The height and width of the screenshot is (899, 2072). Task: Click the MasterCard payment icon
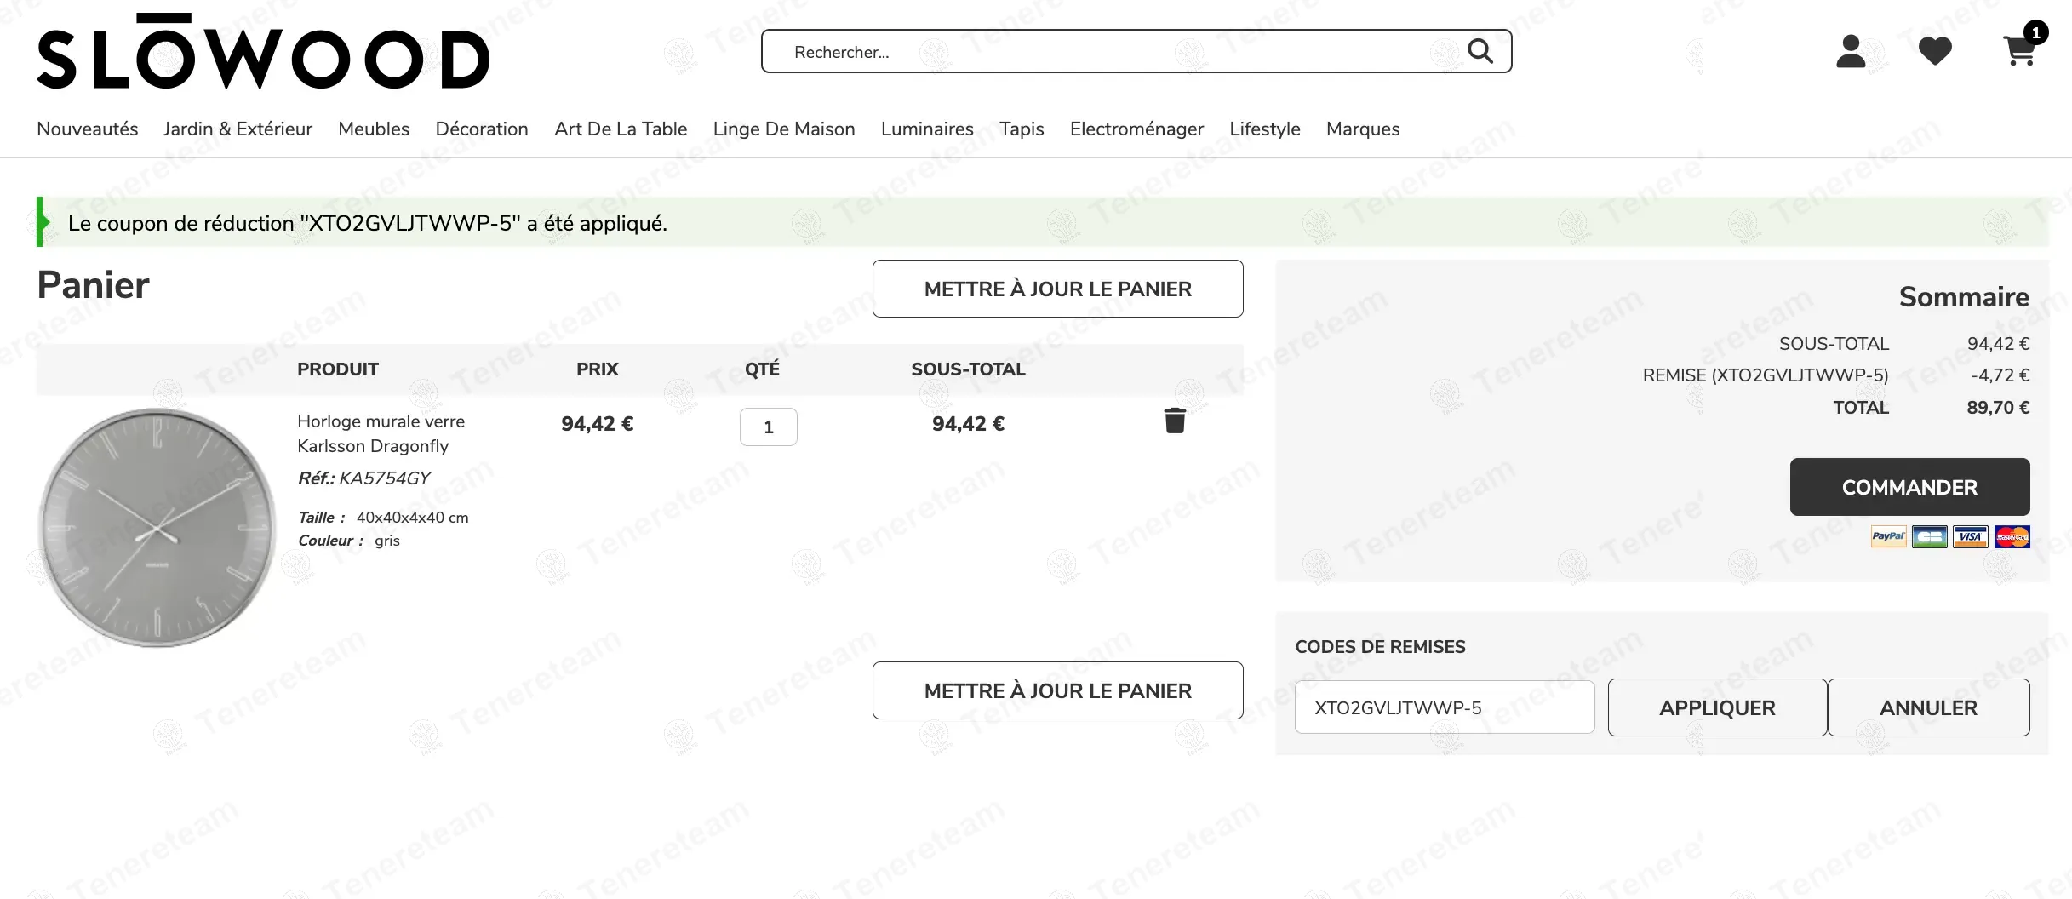point(2012,536)
